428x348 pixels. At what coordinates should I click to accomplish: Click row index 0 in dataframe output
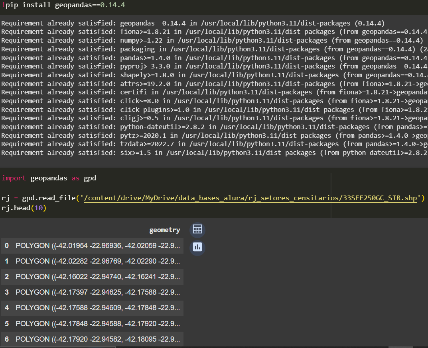coord(7,246)
